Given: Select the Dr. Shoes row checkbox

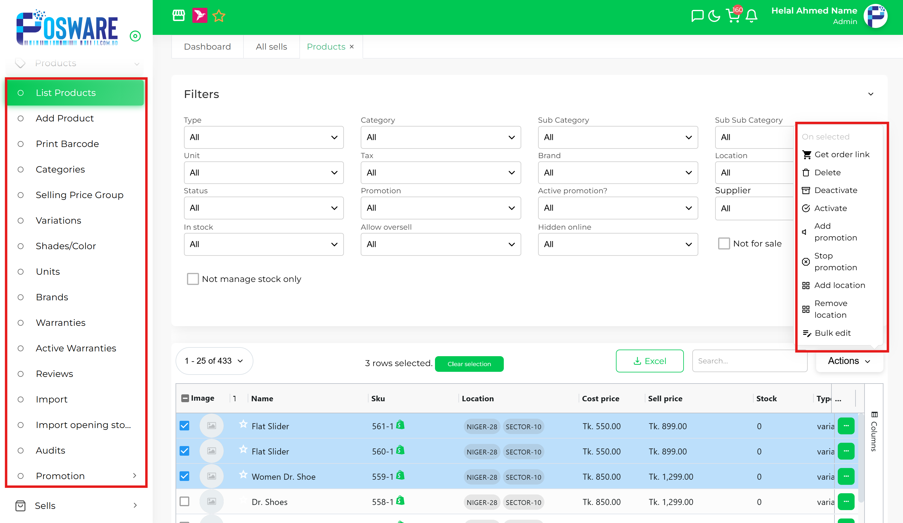Looking at the screenshot, I should pos(185,501).
